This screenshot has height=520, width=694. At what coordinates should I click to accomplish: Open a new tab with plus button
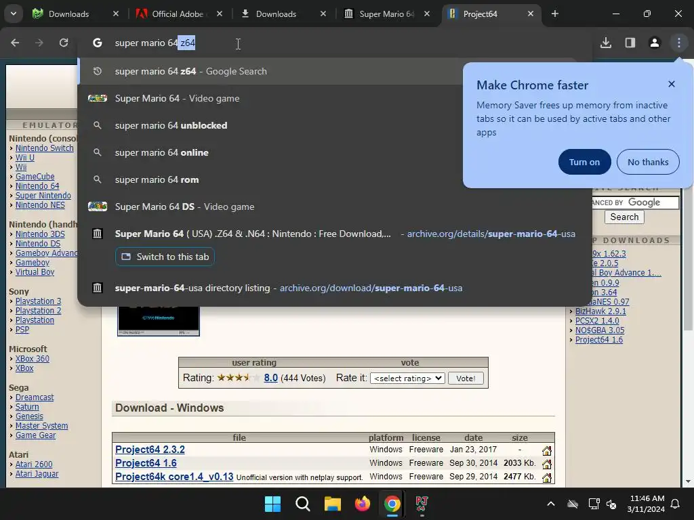(554, 14)
